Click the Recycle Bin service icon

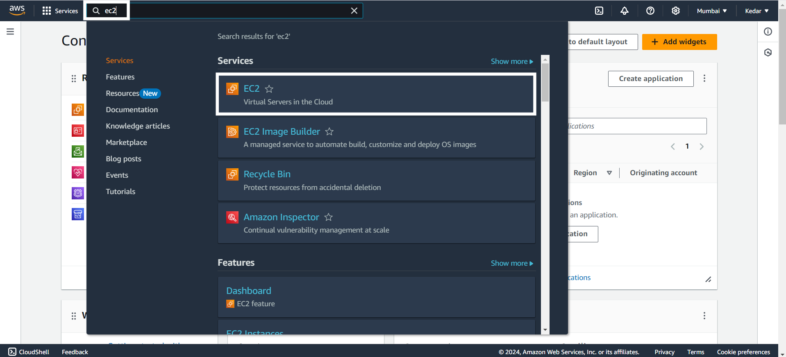(x=232, y=174)
